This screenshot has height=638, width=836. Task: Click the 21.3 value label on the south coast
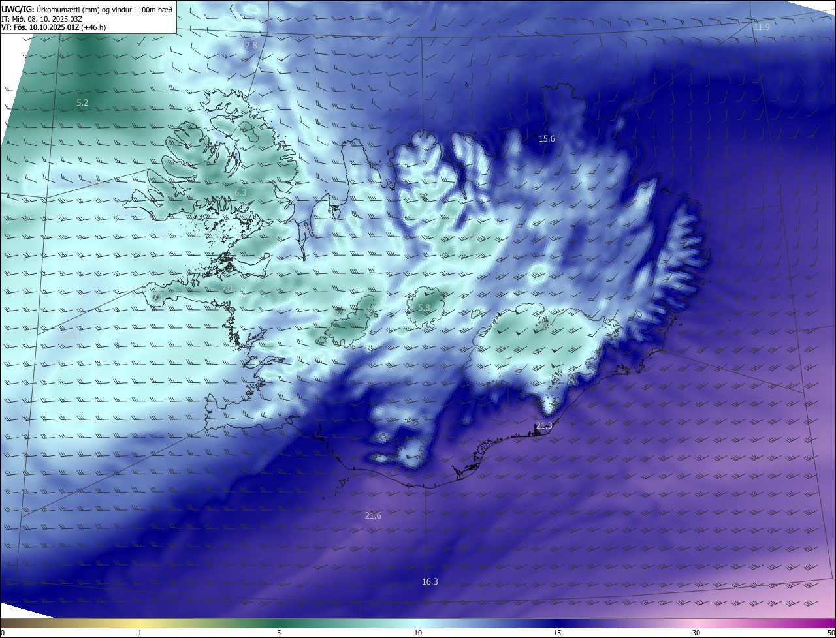544,425
